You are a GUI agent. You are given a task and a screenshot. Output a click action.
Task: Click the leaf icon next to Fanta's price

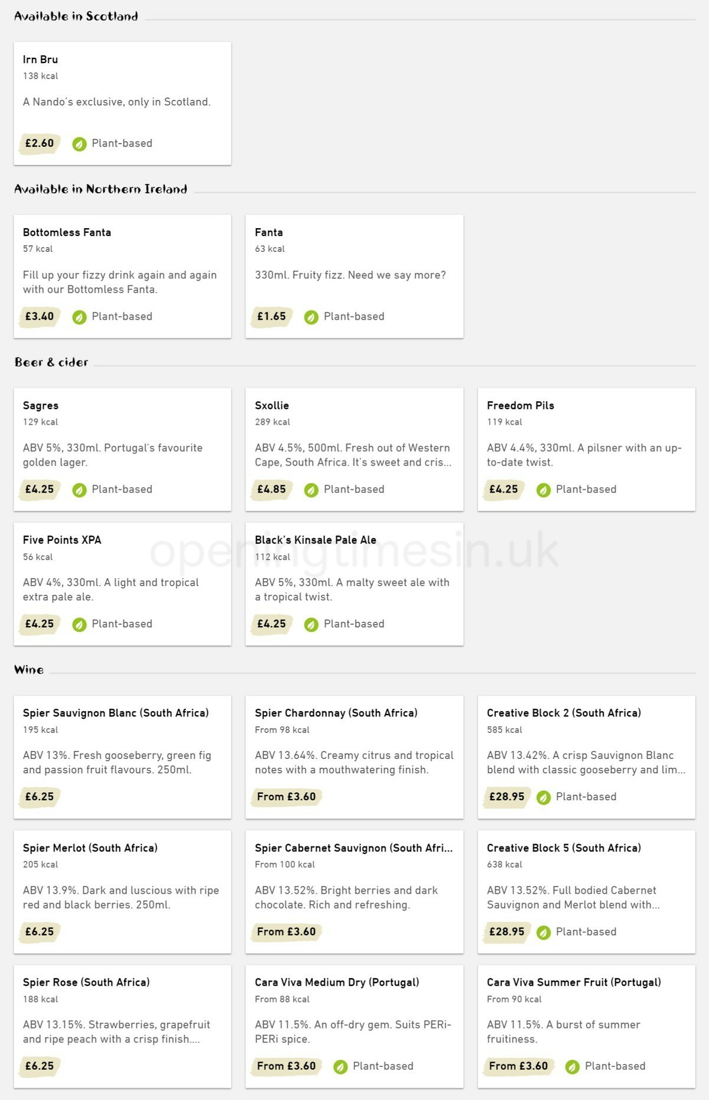311,316
